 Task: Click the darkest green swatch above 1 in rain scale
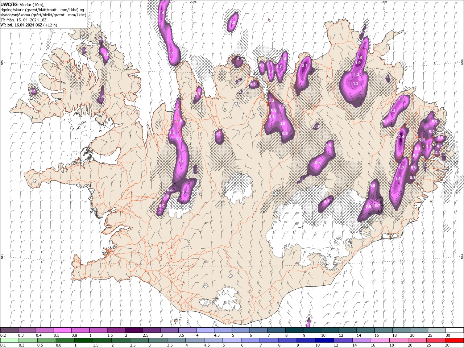click(83, 340)
